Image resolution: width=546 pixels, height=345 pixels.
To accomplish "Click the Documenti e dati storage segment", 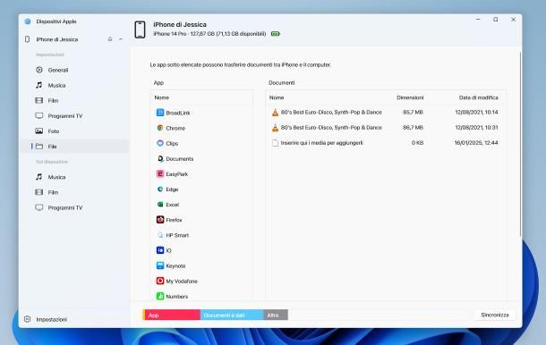I will 232,316.
